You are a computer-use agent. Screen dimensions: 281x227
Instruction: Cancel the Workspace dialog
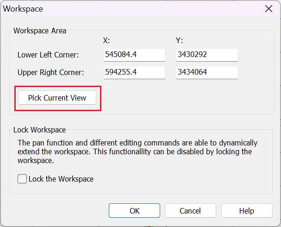click(x=190, y=211)
